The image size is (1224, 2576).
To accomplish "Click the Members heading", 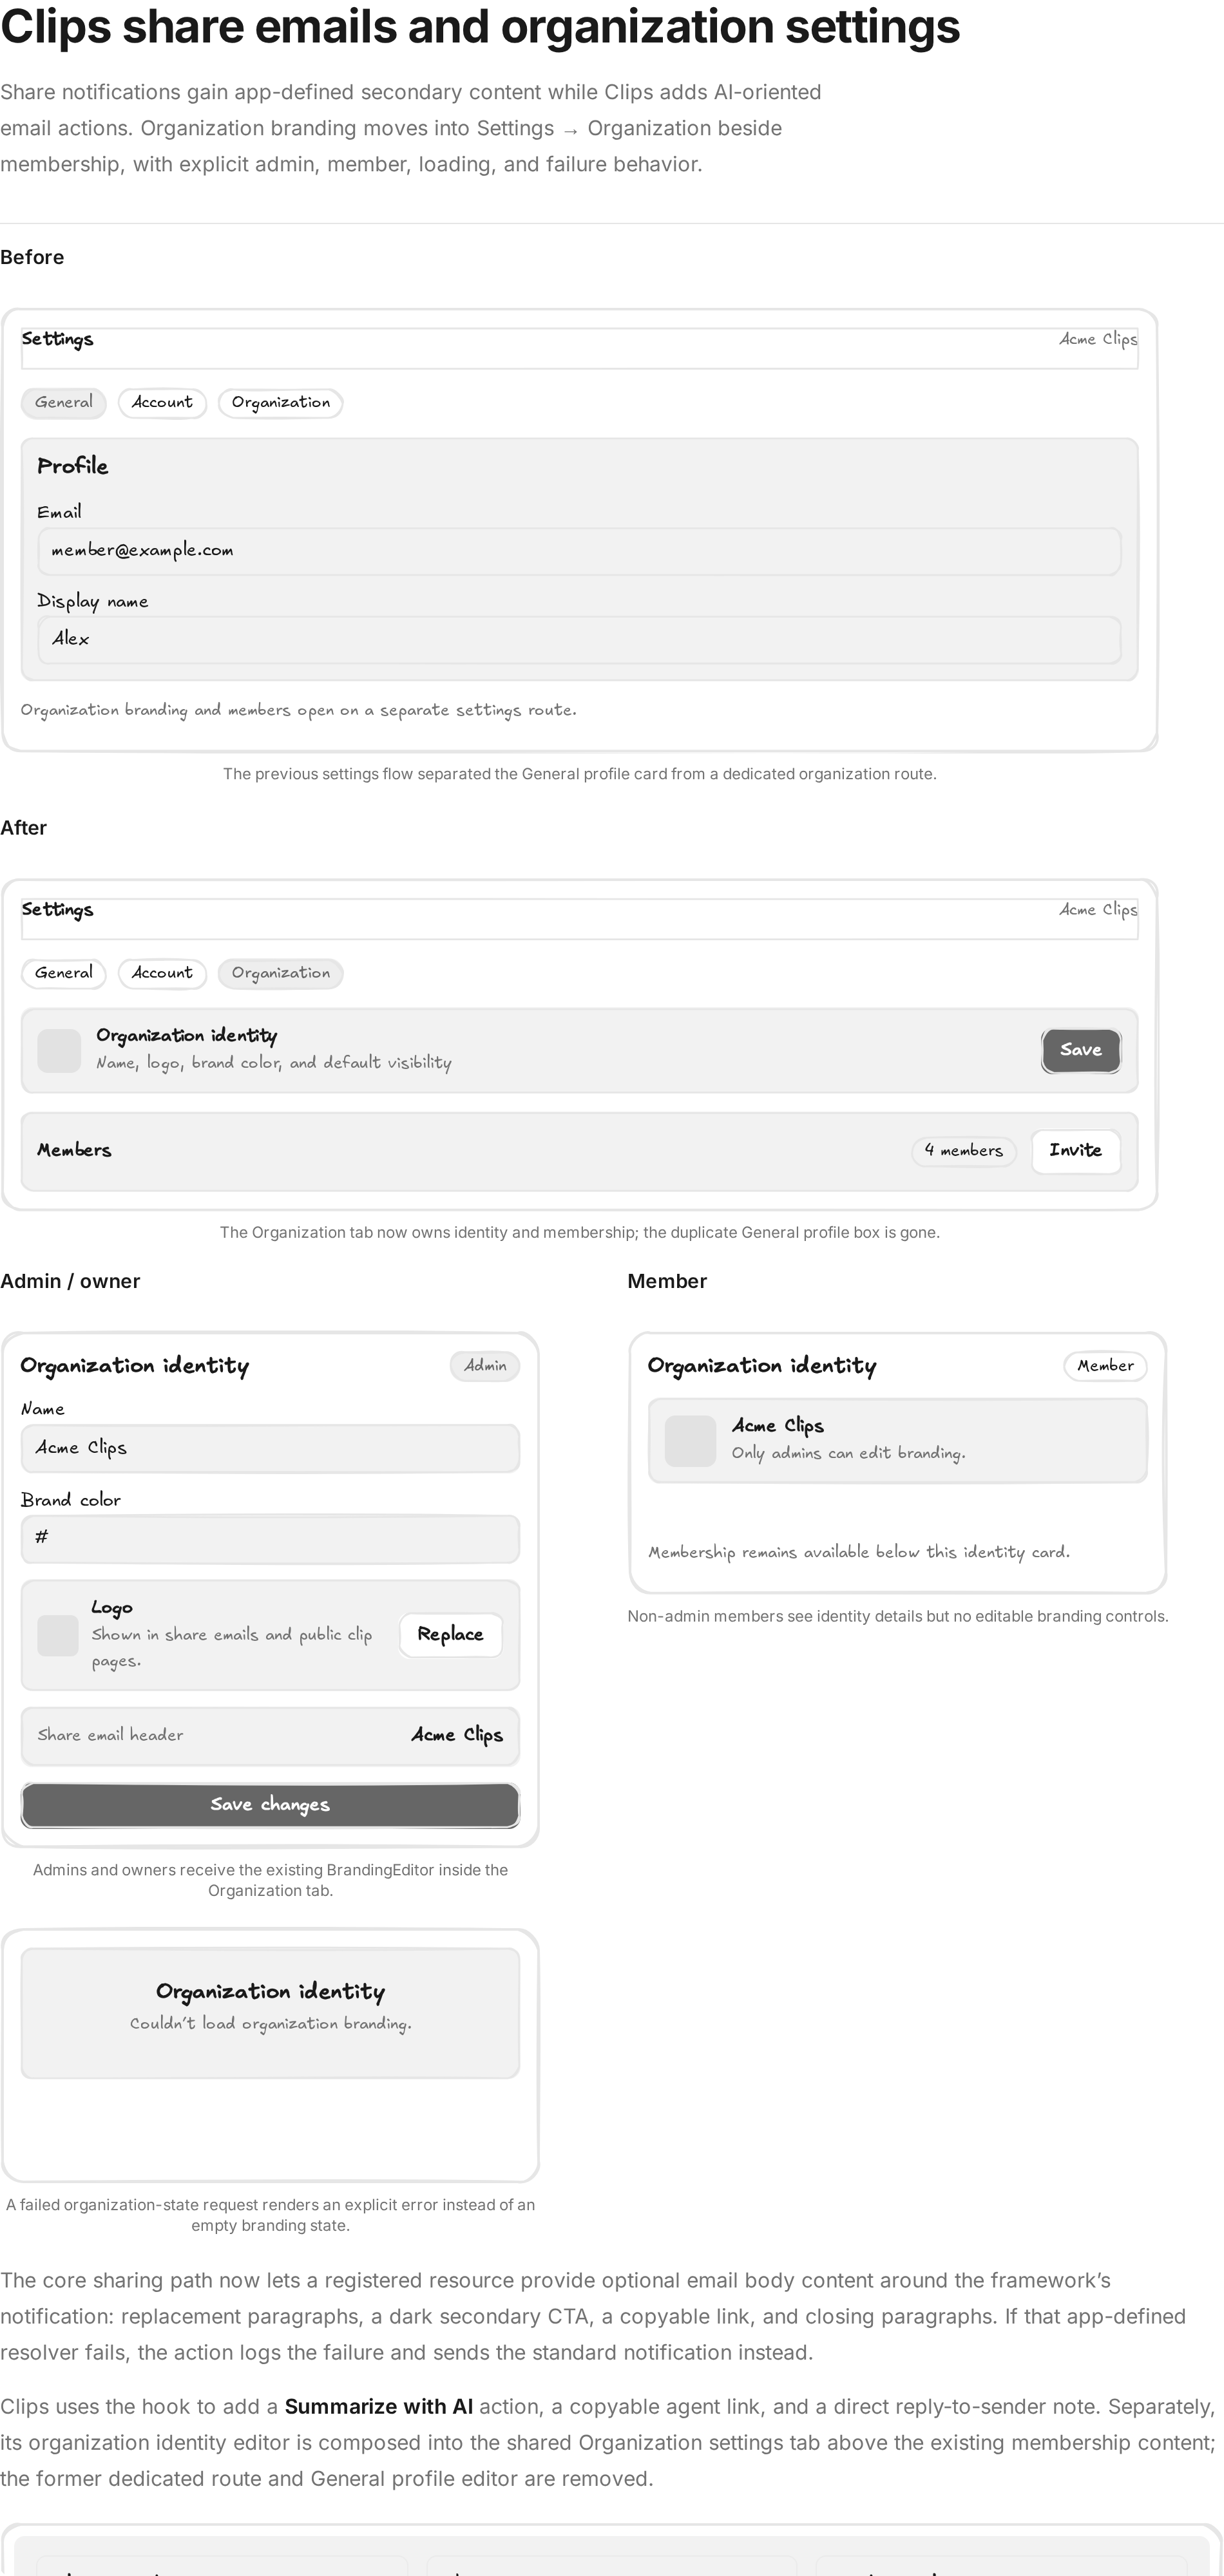I will point(74,1150).
